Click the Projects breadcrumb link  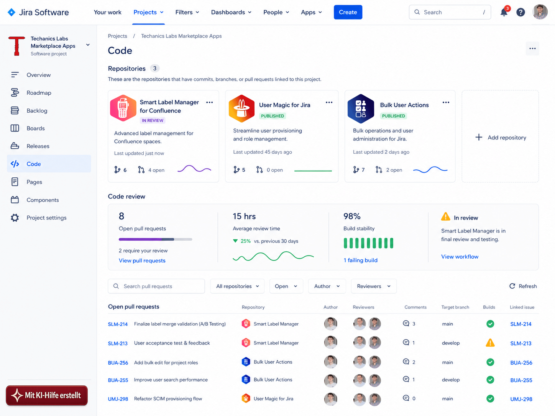pyautogui.click(x=118, y=36)
